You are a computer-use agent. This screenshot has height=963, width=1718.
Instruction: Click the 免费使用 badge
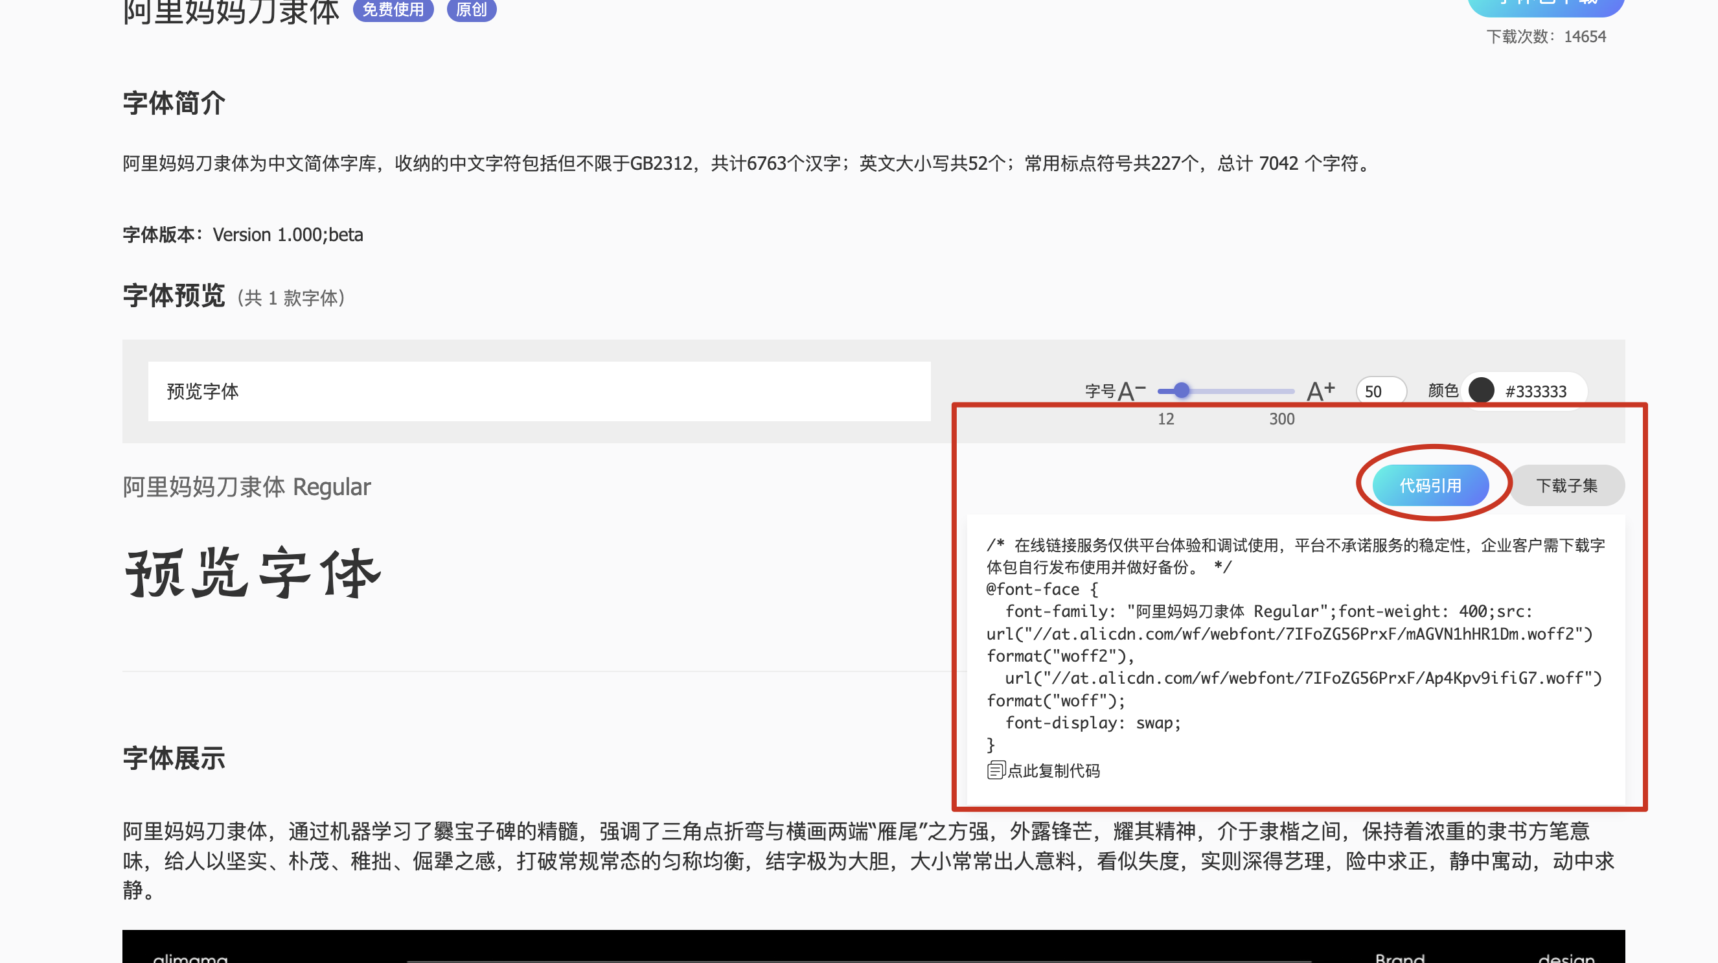point(393,9)
